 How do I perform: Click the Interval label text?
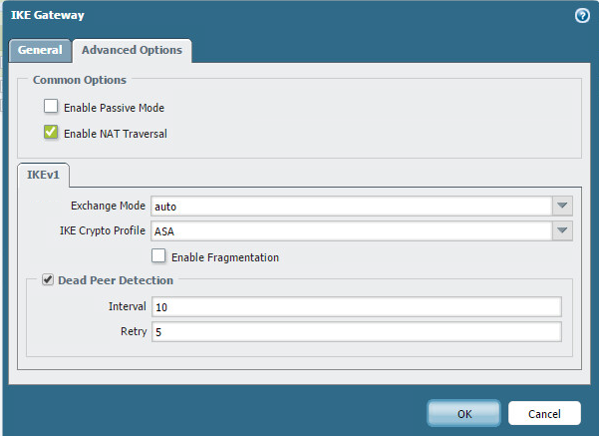point(127,306)
